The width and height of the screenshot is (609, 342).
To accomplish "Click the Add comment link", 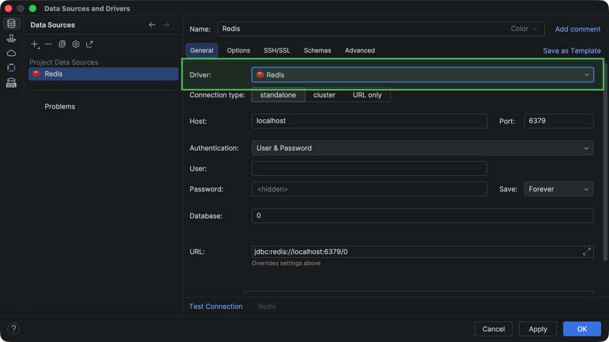I will (x=577, y=29).
